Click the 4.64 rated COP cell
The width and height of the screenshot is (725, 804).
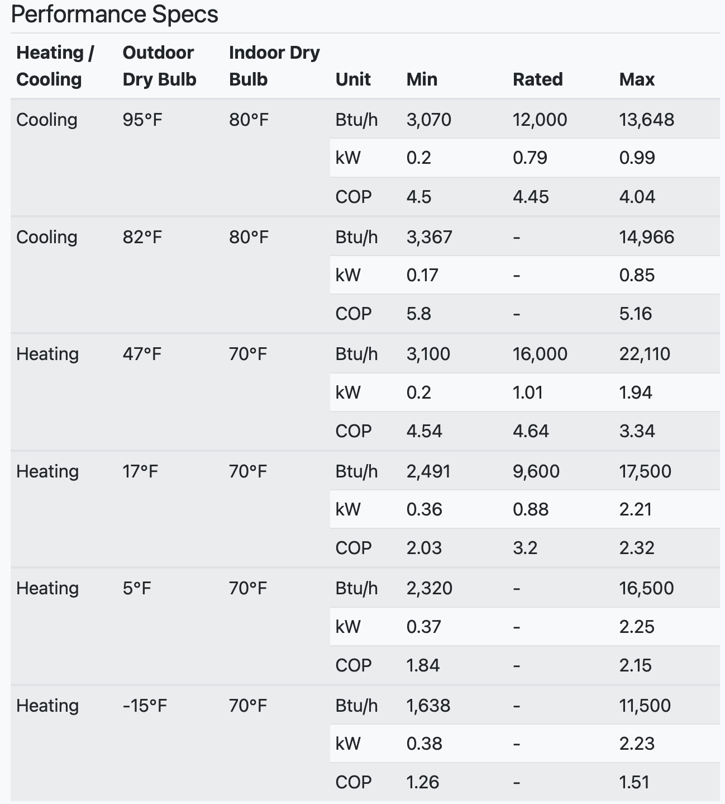531,431
